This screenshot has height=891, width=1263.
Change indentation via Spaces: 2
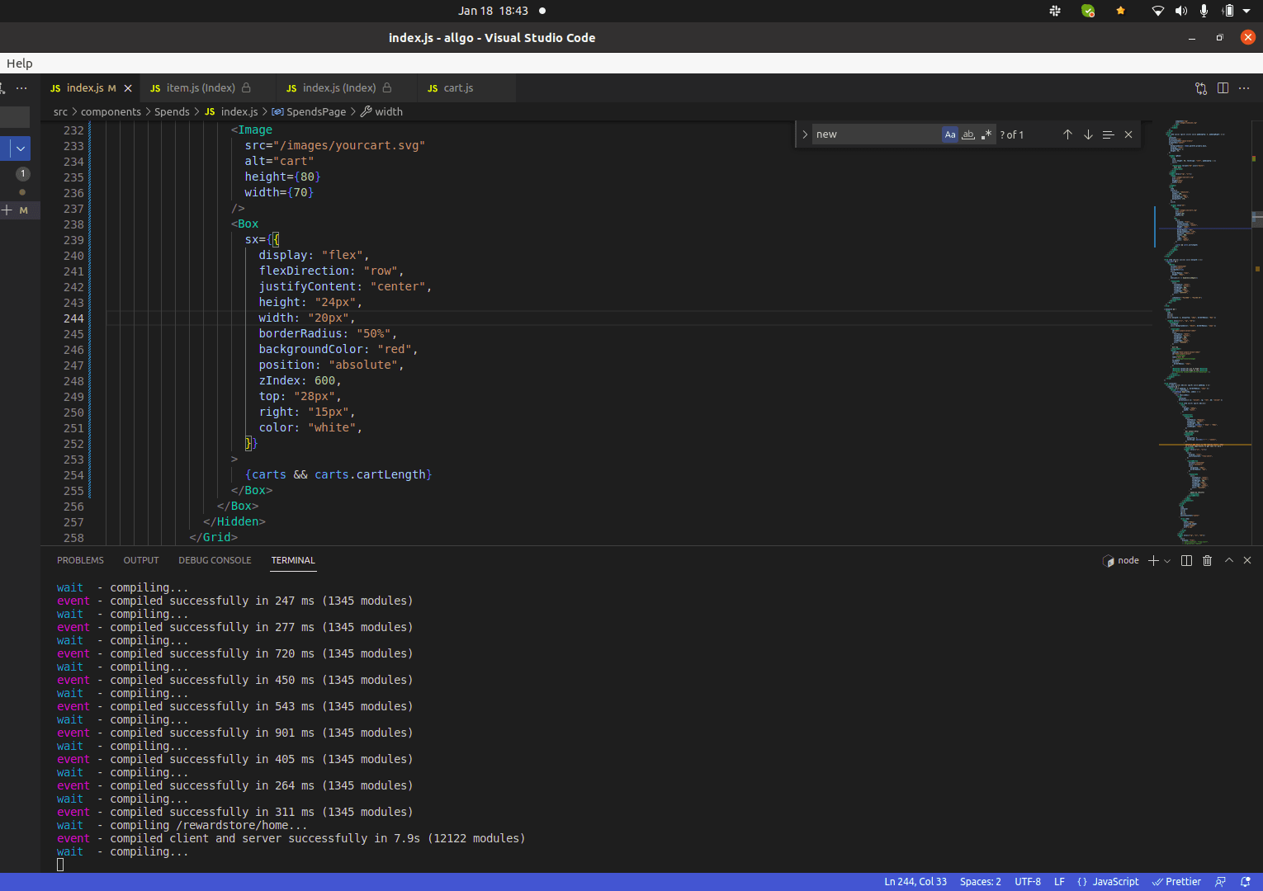tap(980, 882)
